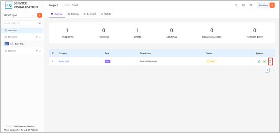Click the JMS type tag
The height and width of the screenshot is (133, 280).
(x=108, y=62)
